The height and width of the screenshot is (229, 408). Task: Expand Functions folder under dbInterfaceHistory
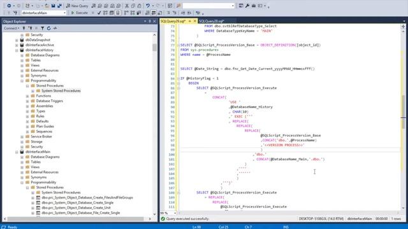click(x=27, y=96)
